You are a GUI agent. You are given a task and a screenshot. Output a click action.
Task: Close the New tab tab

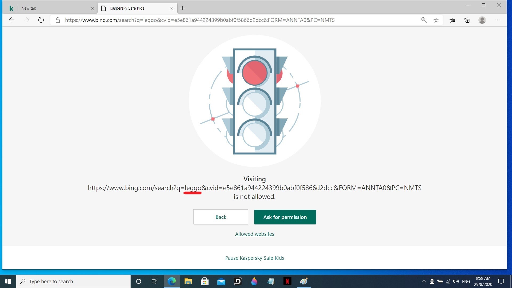(92, 9)
